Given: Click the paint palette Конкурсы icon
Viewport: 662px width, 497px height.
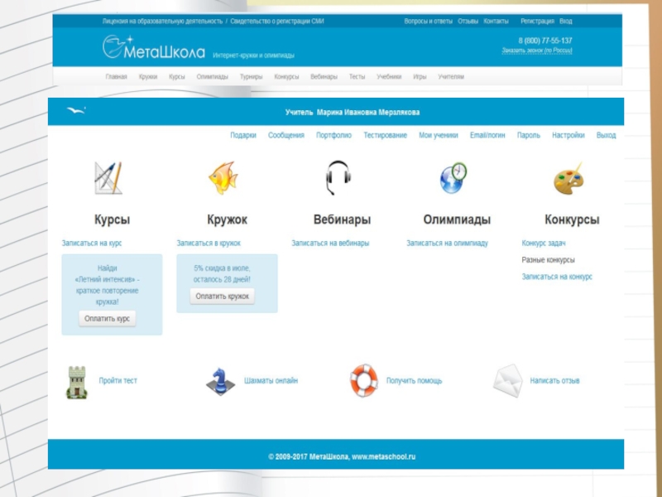Looking at the screenshot, I should tap(568, 179).
